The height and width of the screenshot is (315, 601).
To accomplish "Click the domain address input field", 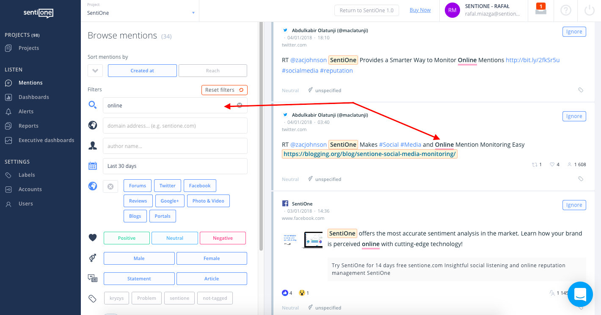I will coord(175,126).
